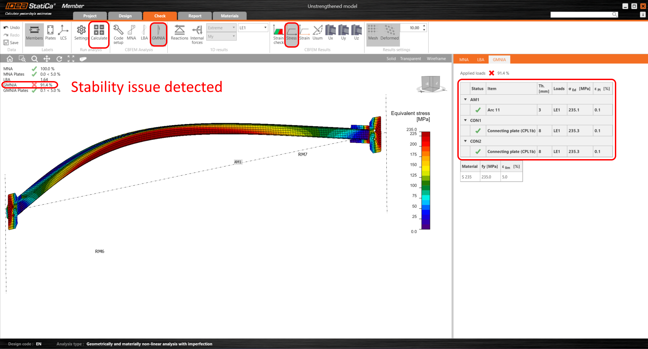Viewport: 648px width, 349px height.
Task: Show Stress results in CBFEM Results
Action: 291,33
